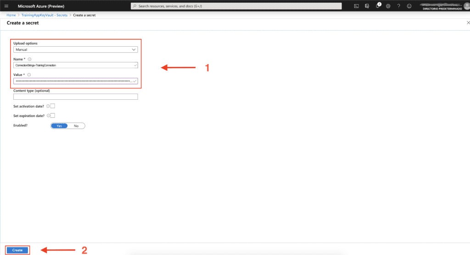Open the feedback smiley icon
The width and height of the screenshot is (470, 255).
coord(409,6)
